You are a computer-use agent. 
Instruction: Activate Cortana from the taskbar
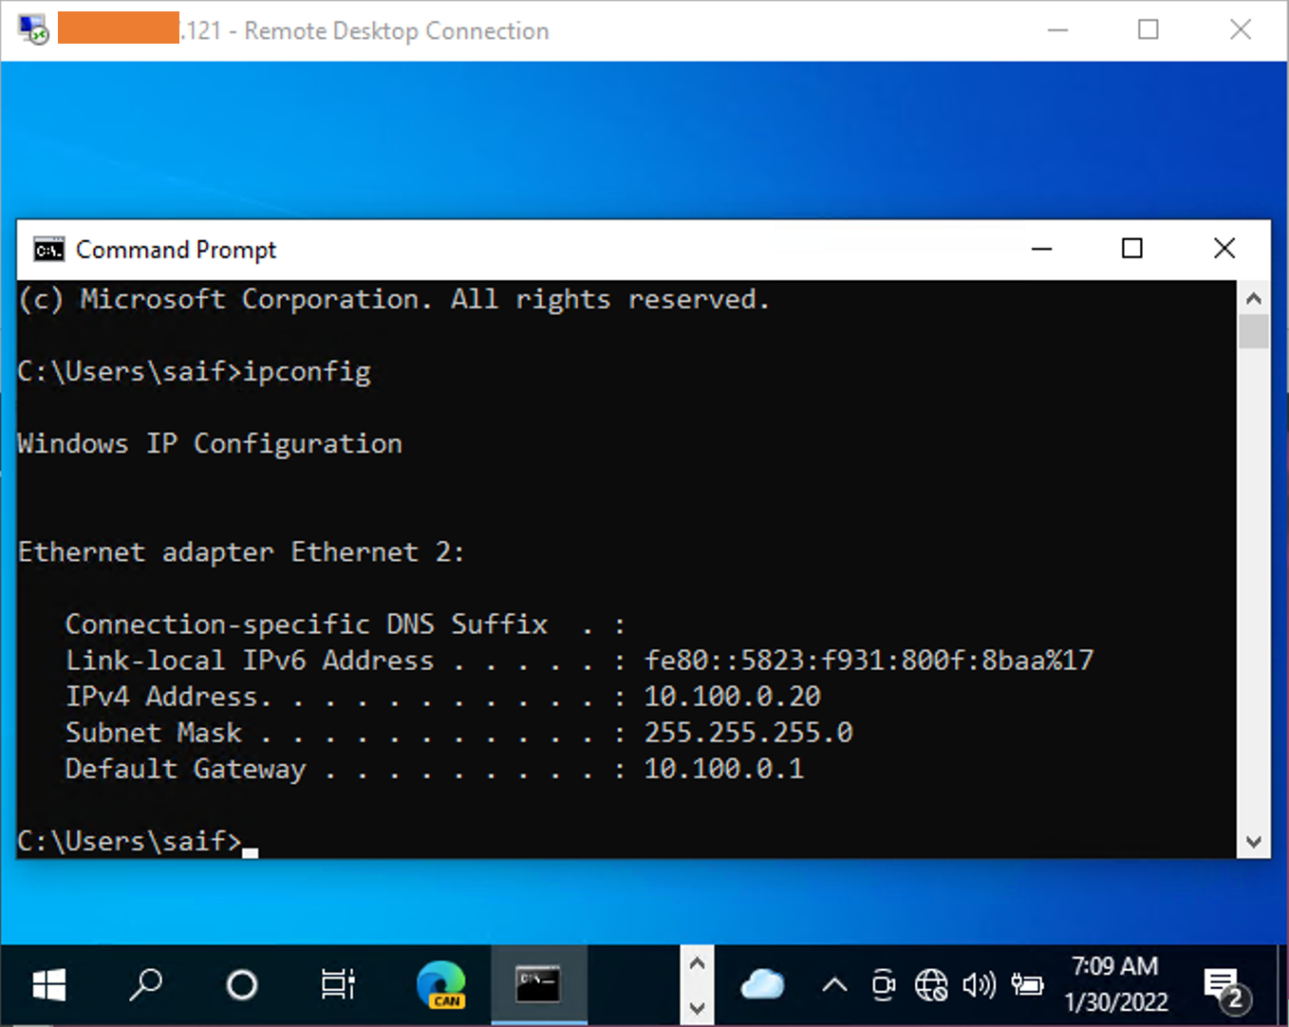click(x=242, y=985)
